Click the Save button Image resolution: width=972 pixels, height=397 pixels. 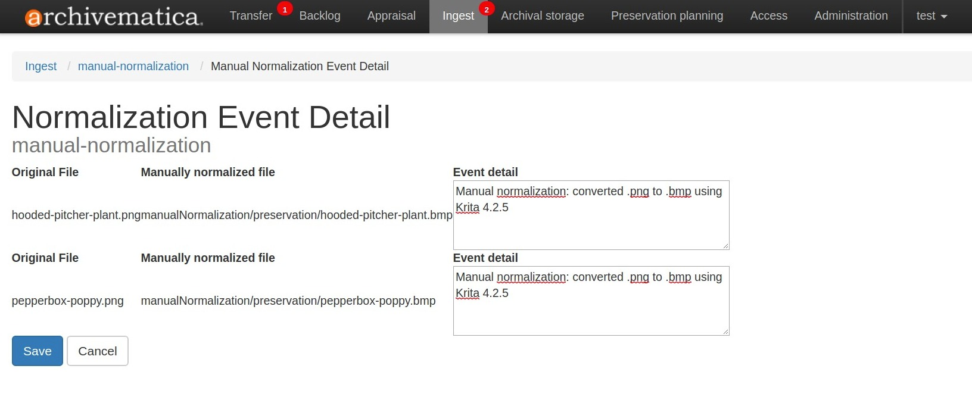click(x=38, y=351)
